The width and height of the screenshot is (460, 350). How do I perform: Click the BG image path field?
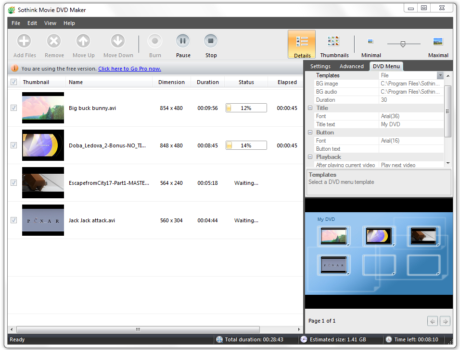[x=411, y=84]
